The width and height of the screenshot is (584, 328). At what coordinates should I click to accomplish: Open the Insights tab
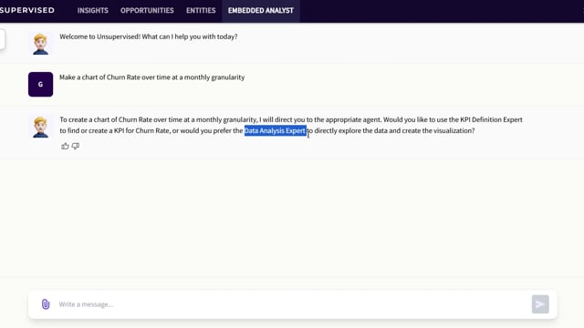93,10
